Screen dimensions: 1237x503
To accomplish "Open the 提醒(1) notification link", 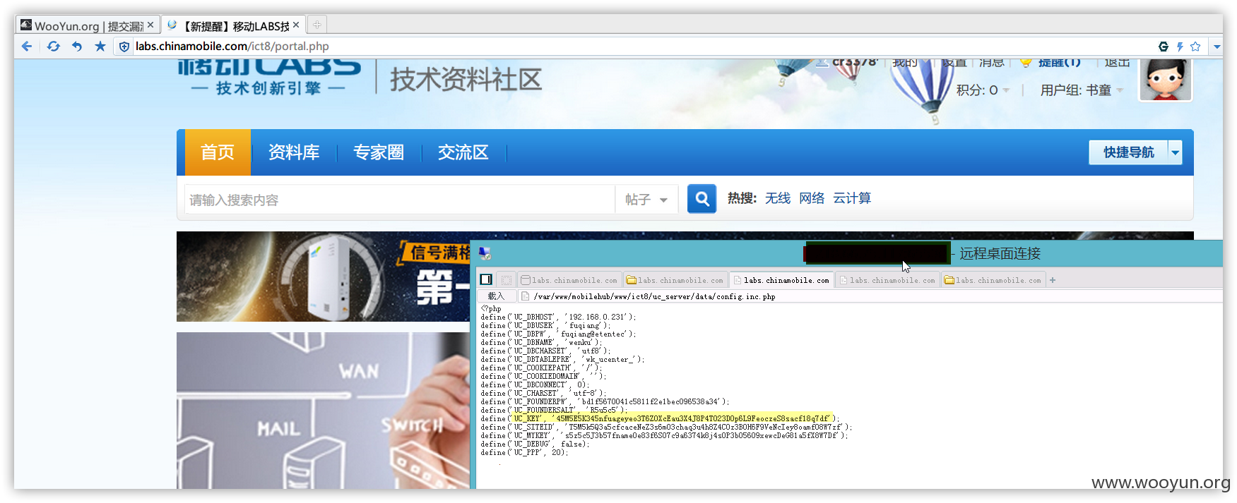I will (x=1060, y=63).
